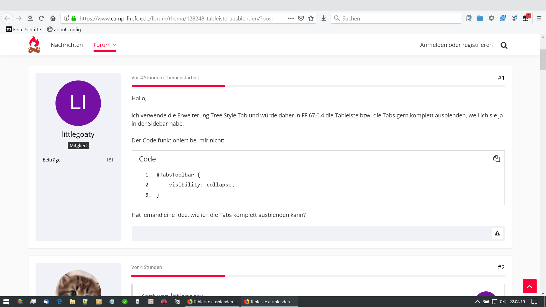Screen dimensions: 546x307
Task: Report post with warning triangle icon
Action: point(497,233)
